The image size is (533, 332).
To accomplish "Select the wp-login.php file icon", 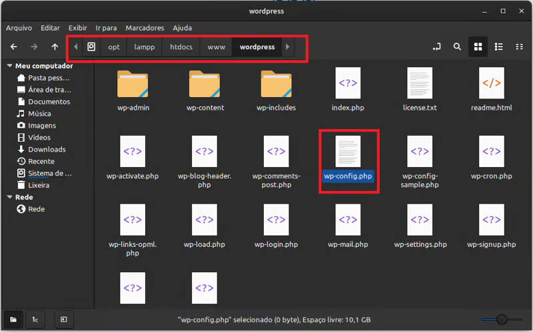I will tap(276, 220).
